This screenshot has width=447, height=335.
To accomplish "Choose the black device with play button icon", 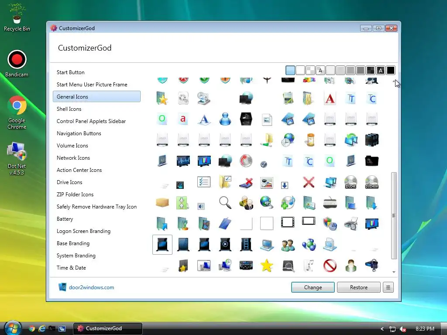I will click(225, 245).
